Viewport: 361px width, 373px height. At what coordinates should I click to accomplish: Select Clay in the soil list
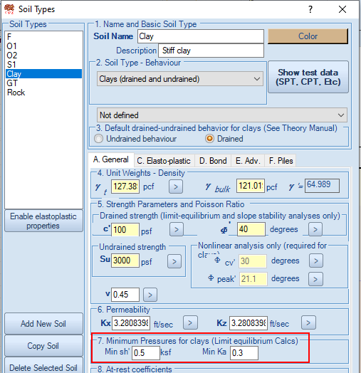(43, 74)
